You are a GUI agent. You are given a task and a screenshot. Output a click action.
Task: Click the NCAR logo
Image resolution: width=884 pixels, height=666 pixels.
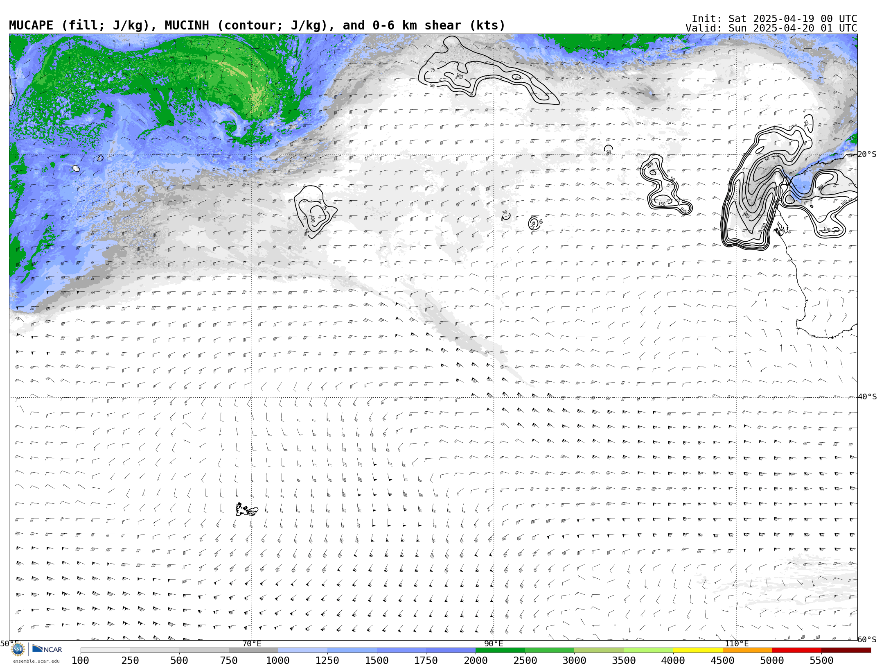click(x=47, y=649)
